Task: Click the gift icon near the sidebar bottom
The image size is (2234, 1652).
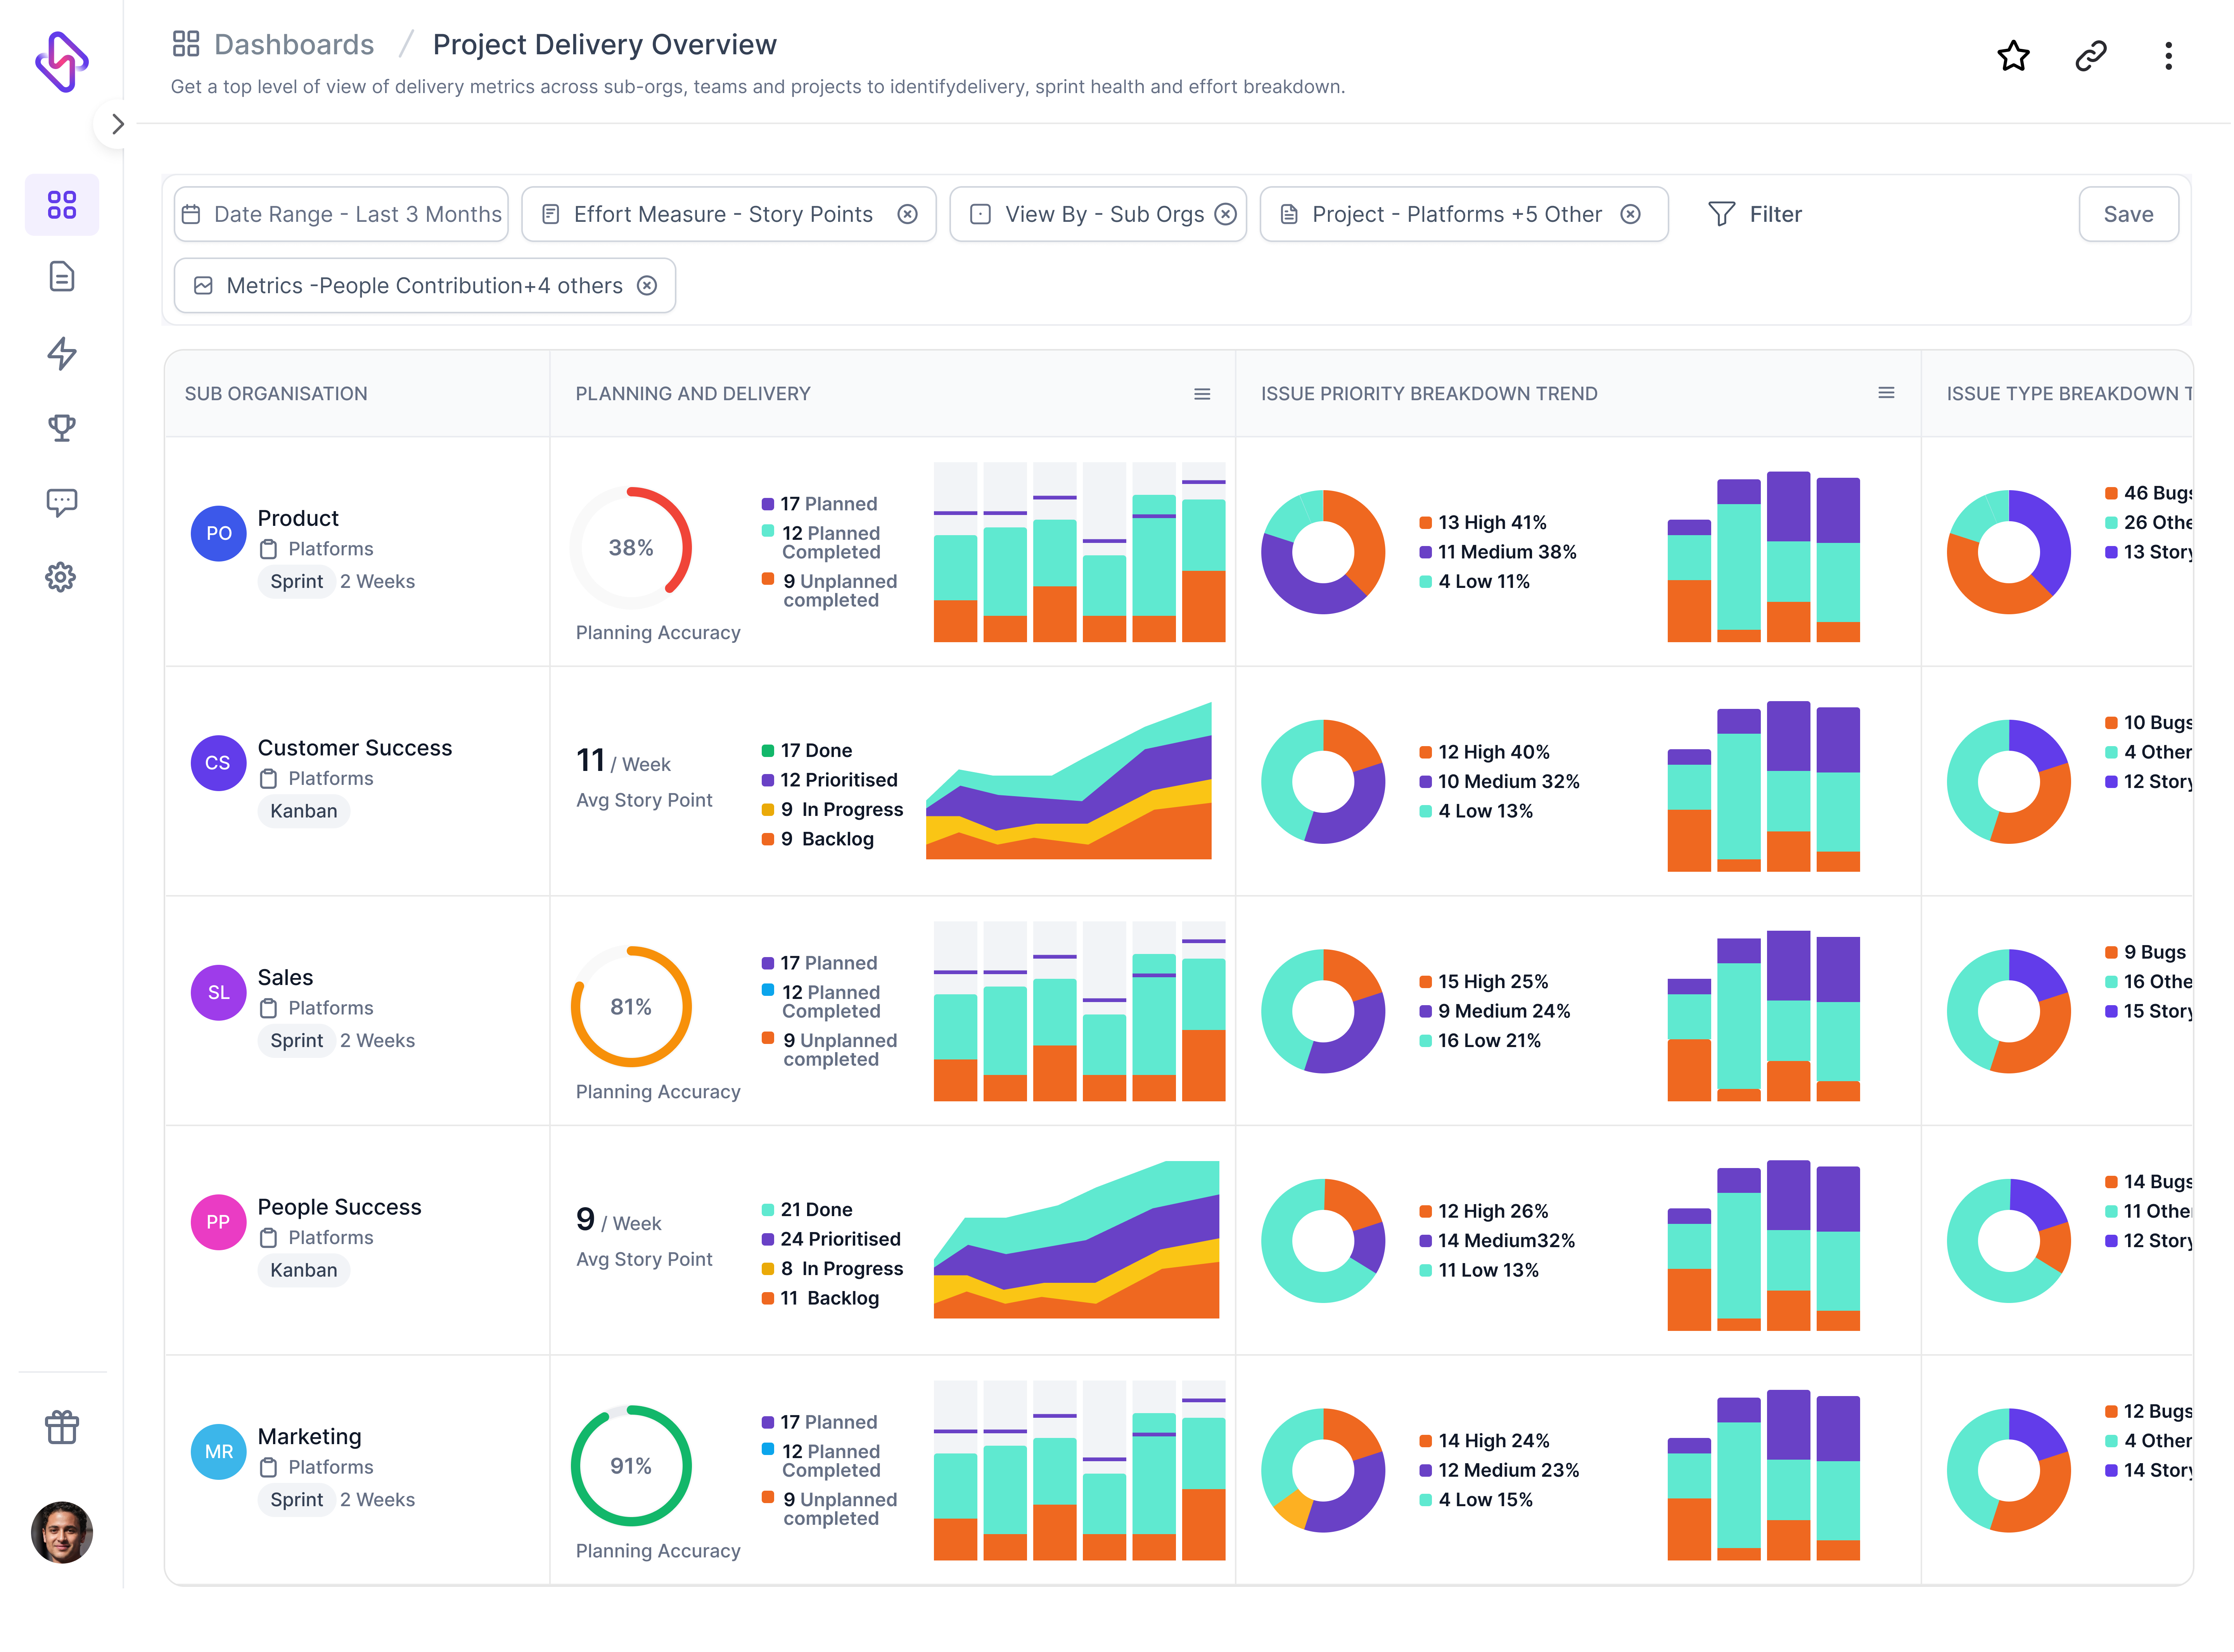Action: (x=62, y=1427)
